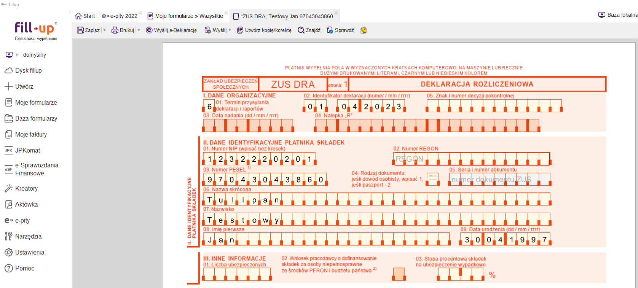This screenshot has width=638, height=288.
Task: Click the Liczba ubezpieczonych field
Action: [x=237, y=274]
